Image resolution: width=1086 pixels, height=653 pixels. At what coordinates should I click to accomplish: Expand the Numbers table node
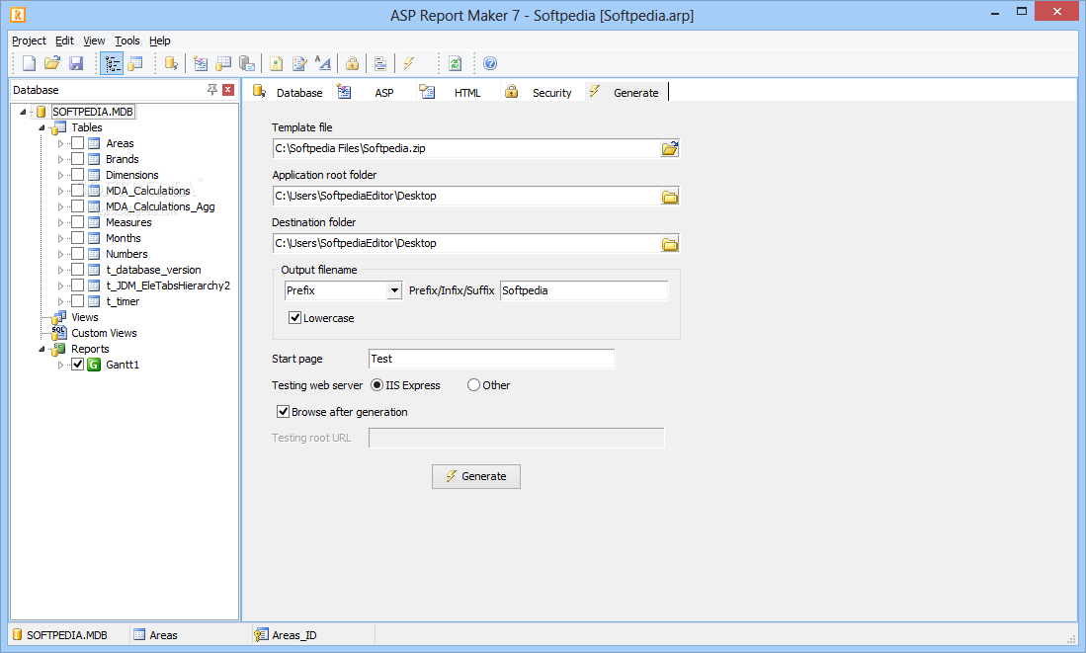(x=60, y=254)
